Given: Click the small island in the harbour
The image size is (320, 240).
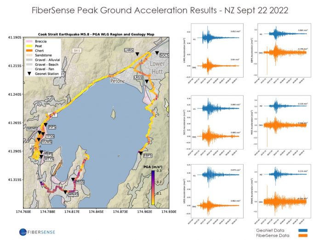Looking at the screenshot, I should point(113,114).
